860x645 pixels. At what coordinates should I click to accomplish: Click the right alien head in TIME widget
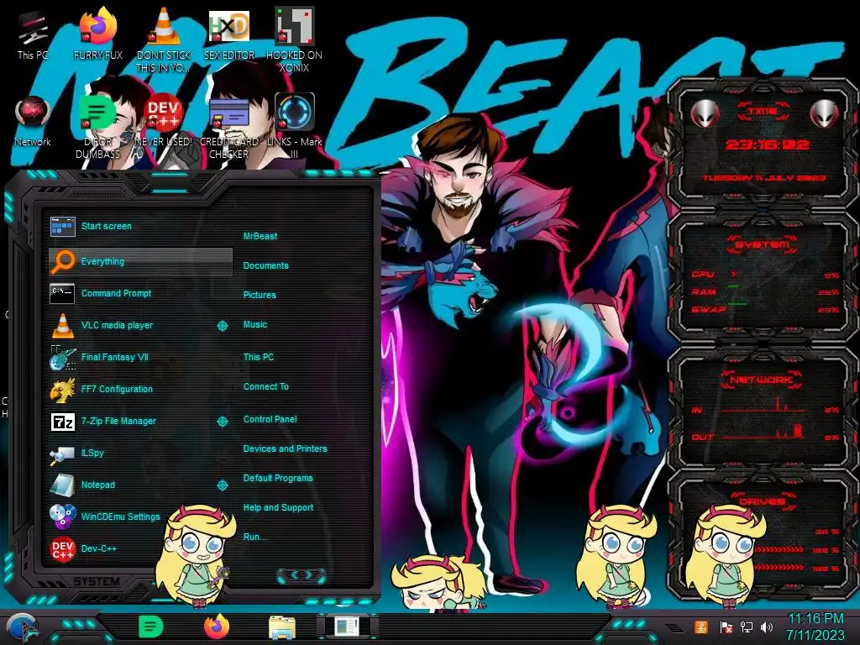coord(824,113)
